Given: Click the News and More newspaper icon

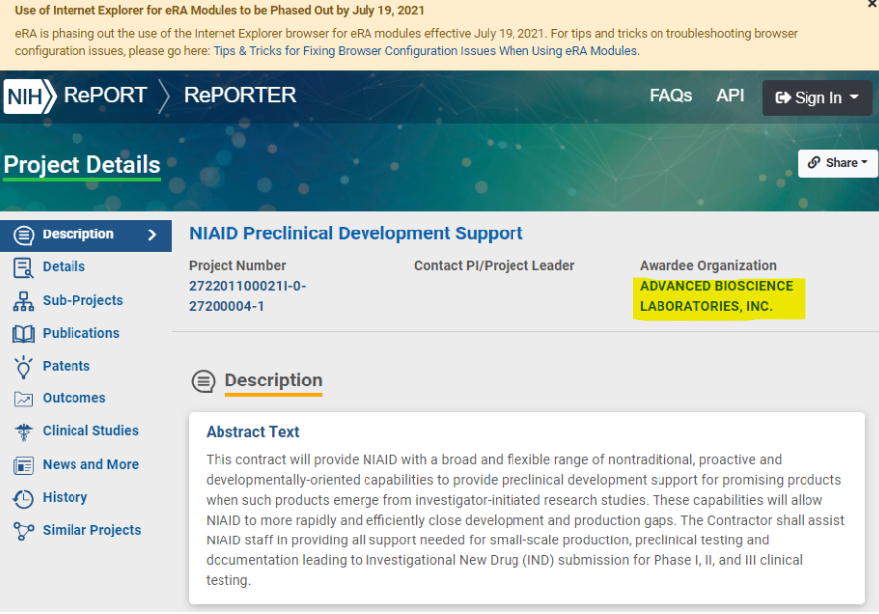Looking at the screenshot, I should (x=23, y=465).
